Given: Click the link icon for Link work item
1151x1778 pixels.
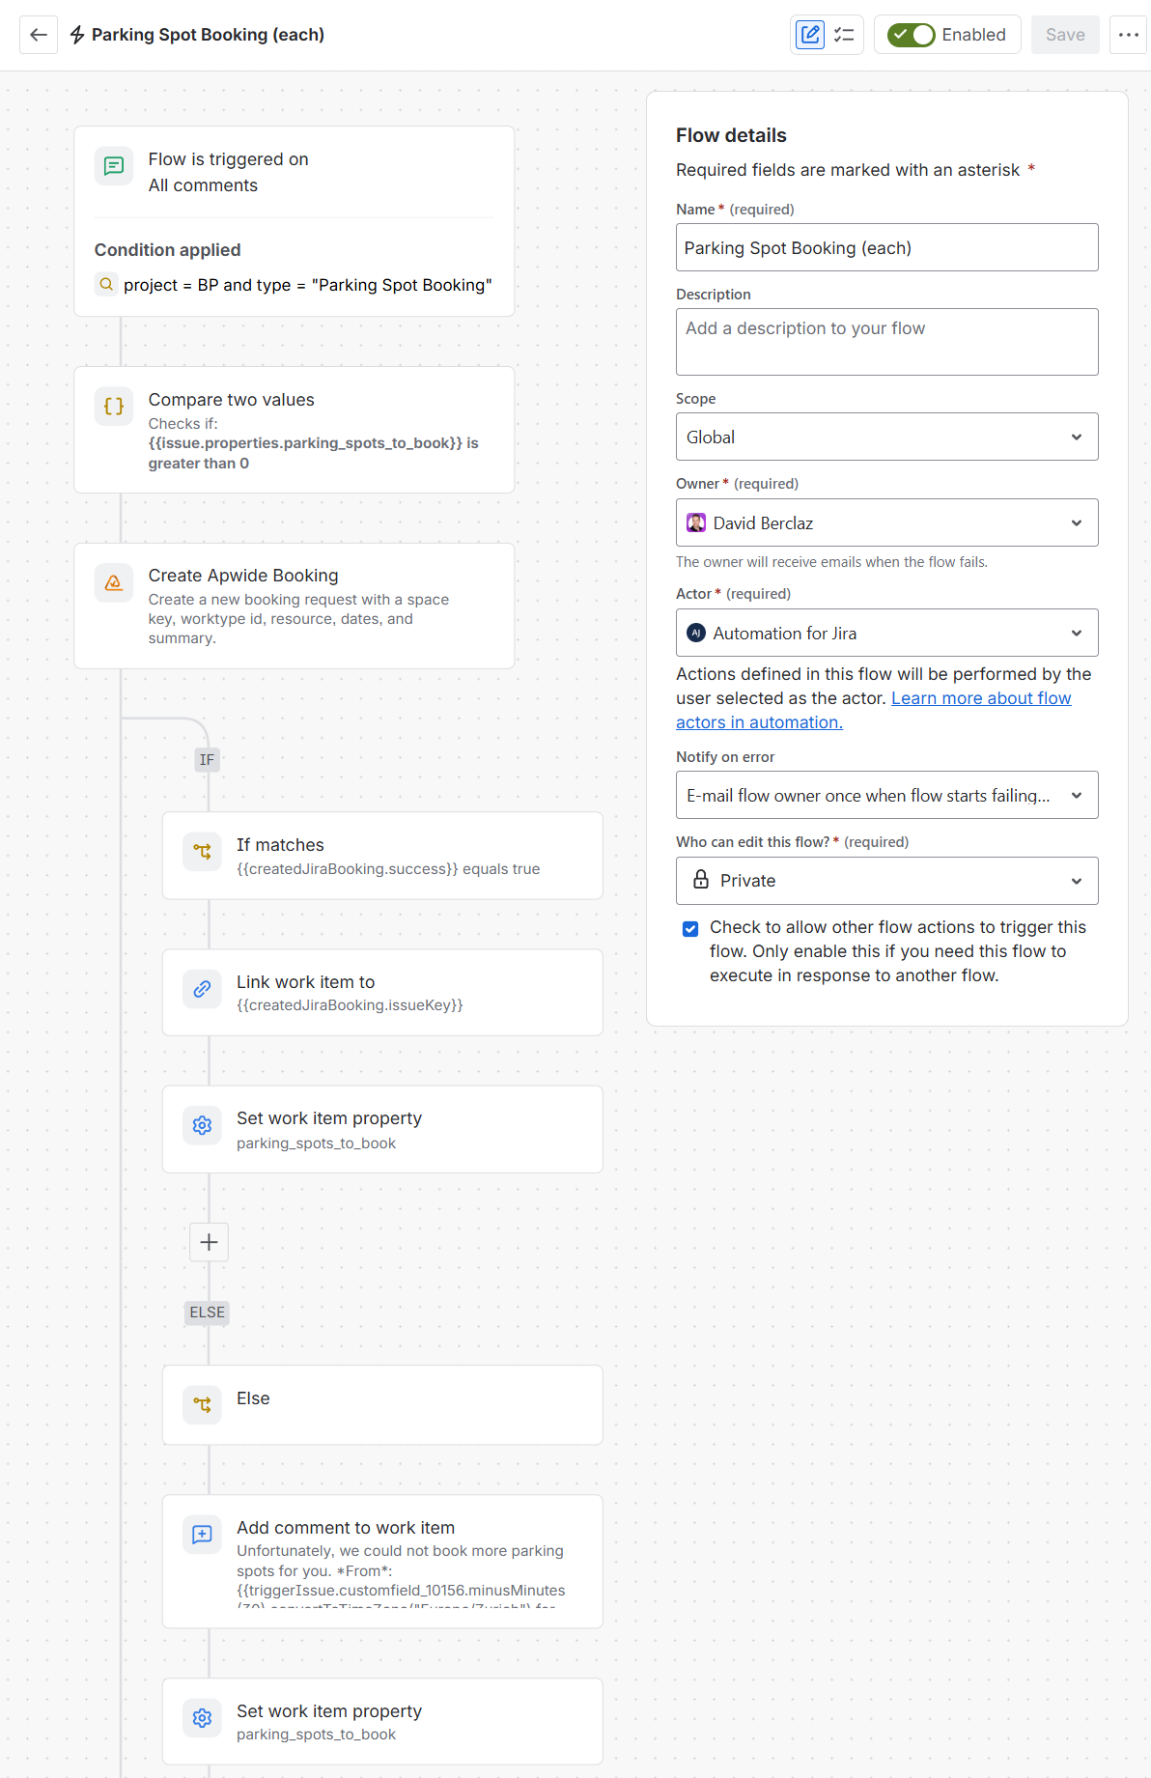Looking at the screenshot, I should click(x=202, y=989).
